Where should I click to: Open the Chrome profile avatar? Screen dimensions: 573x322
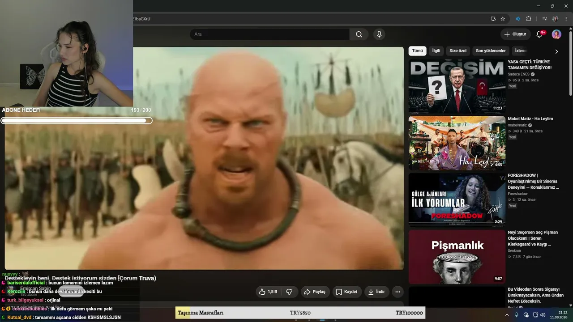tap(555, 19)
